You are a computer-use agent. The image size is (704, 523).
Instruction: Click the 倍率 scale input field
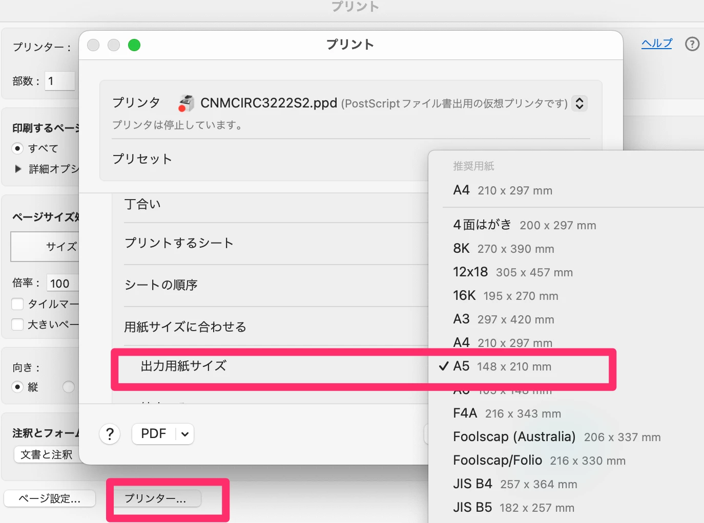point(63,283)
